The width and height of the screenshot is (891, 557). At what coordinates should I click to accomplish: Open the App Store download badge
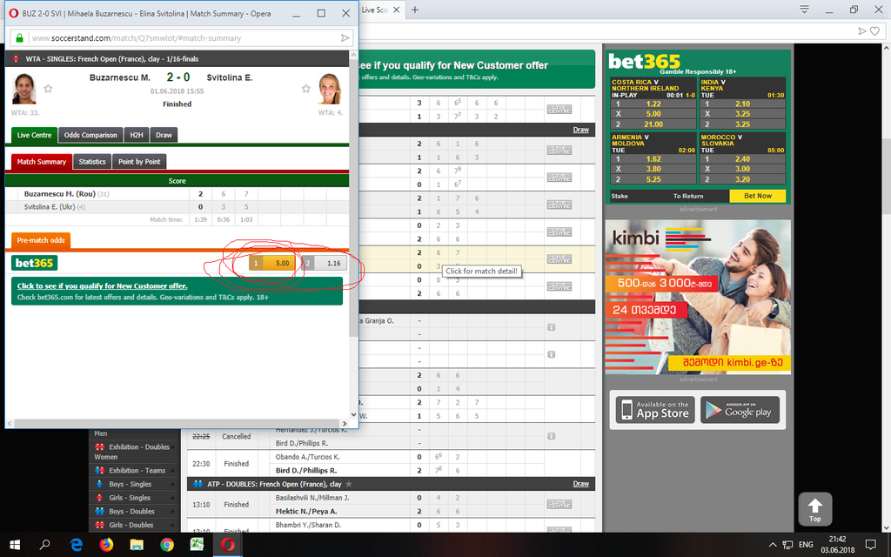655,410
